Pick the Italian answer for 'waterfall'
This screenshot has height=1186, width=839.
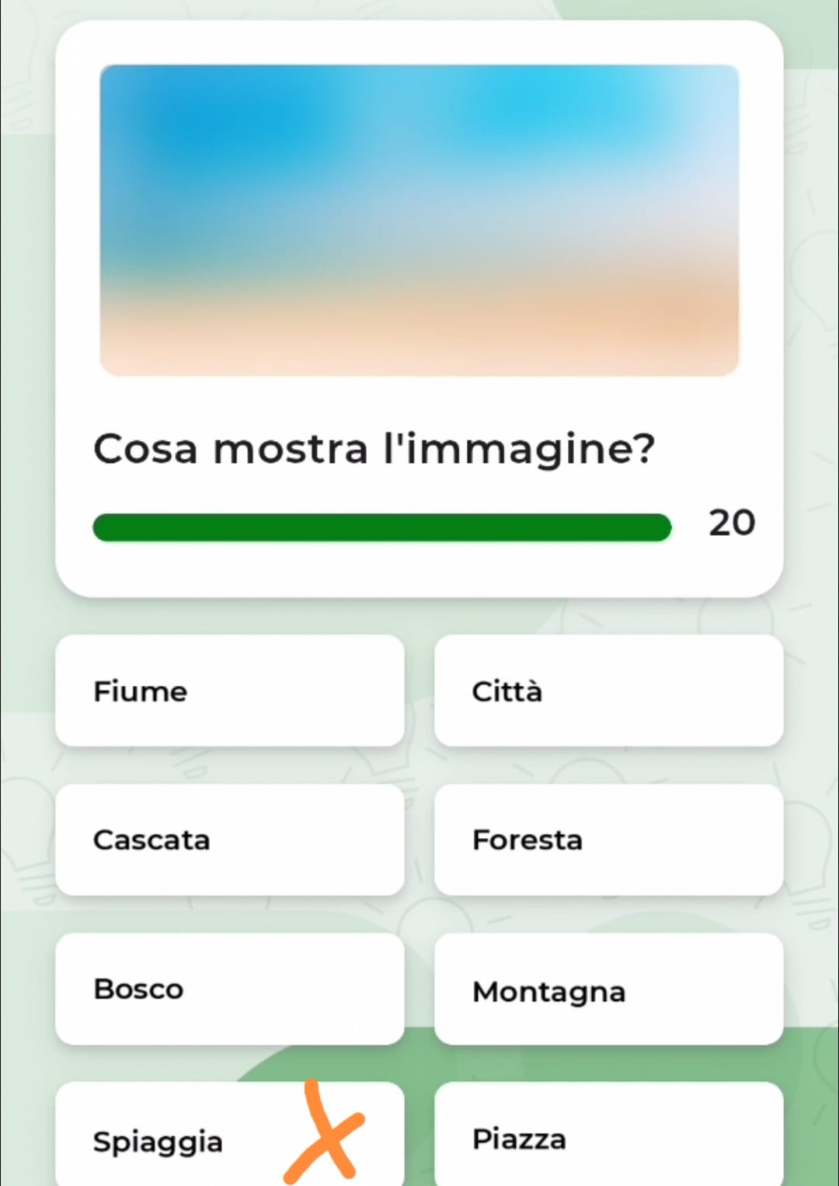[229, 840]
